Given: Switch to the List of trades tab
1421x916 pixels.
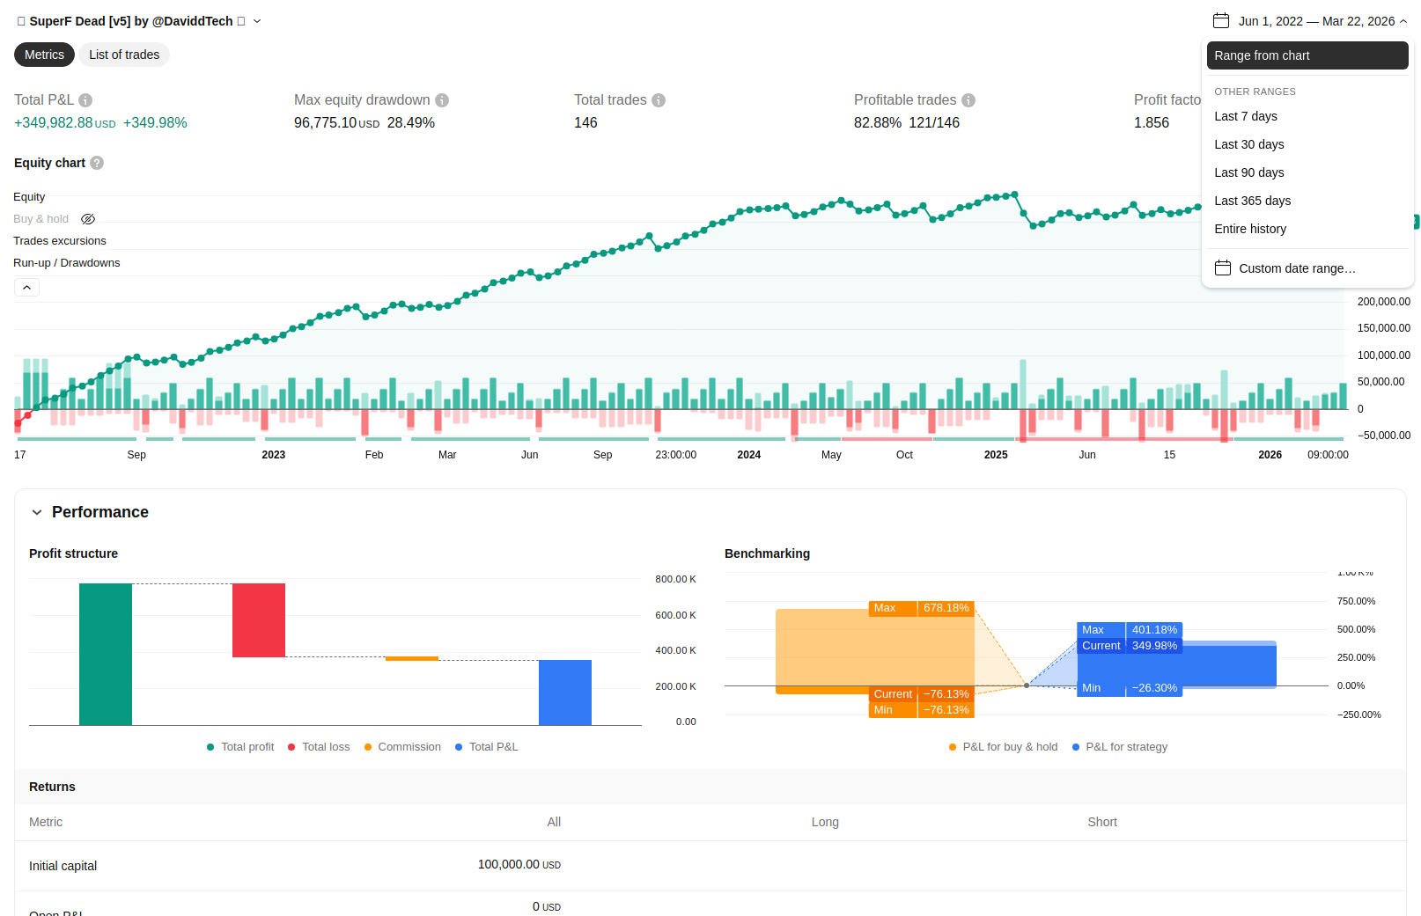Looking at the screenshot, I should coord(124,55).
